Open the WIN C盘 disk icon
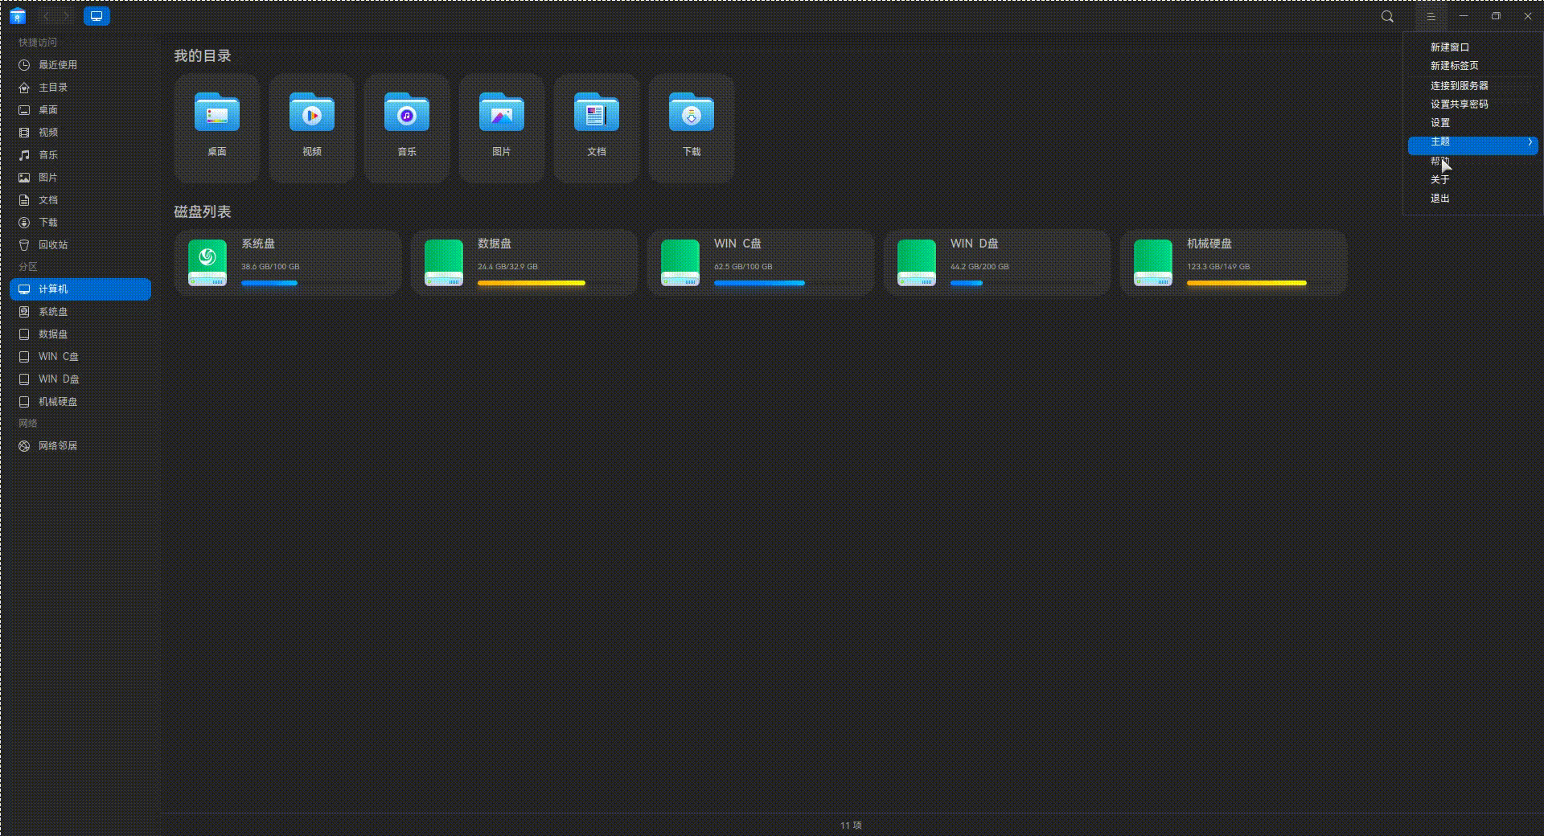1544x836 pixels. 680,263
